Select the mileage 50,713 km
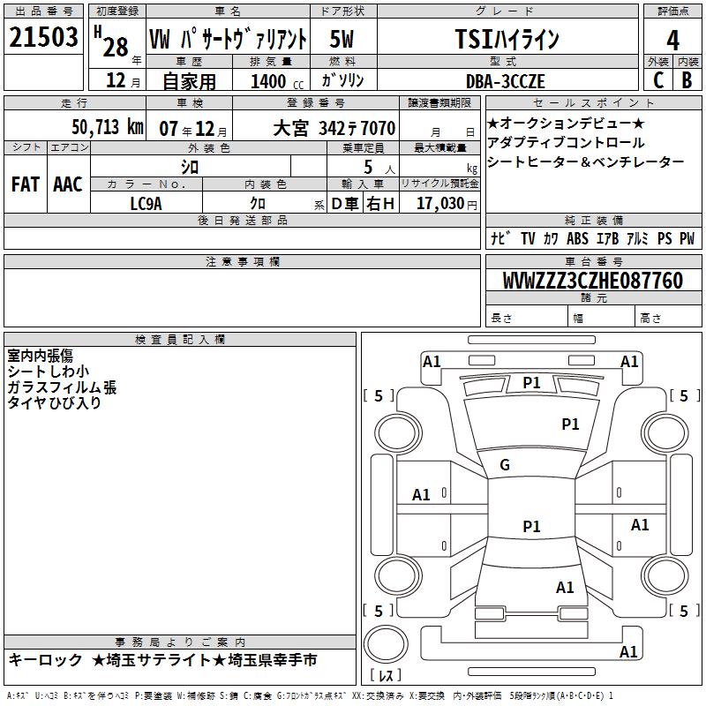706x706 pixels. pyautogui.click(x=108, y=127)
